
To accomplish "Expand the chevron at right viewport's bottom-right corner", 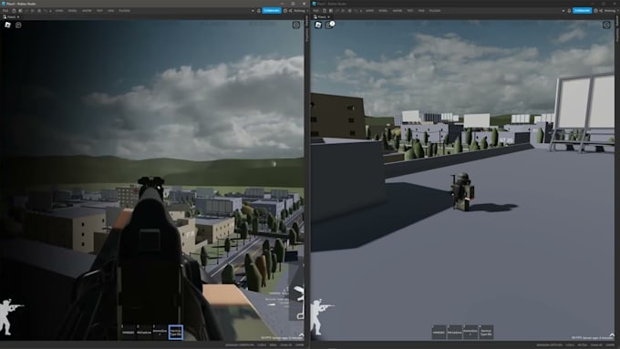I will [x=612, y=334].
